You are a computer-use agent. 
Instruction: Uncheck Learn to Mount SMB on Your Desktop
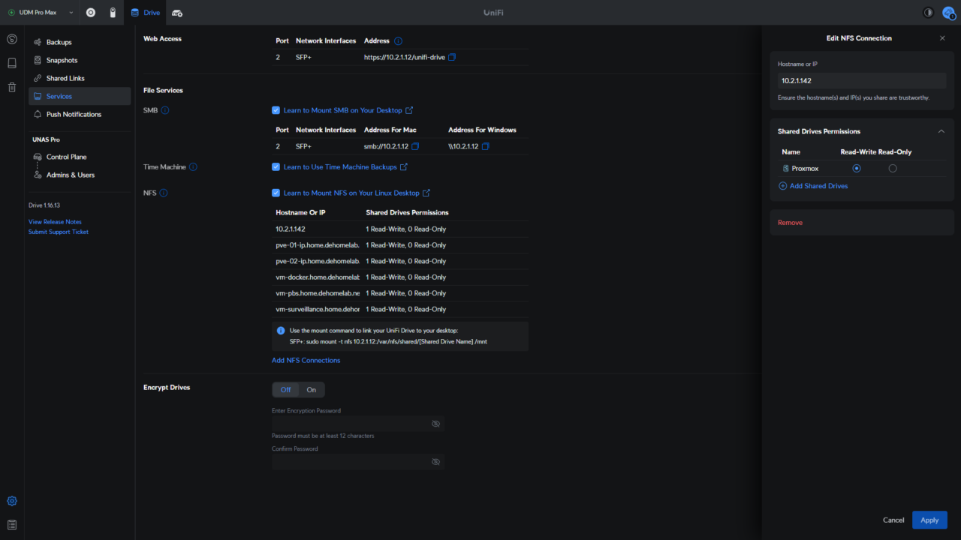click(276, 109)
